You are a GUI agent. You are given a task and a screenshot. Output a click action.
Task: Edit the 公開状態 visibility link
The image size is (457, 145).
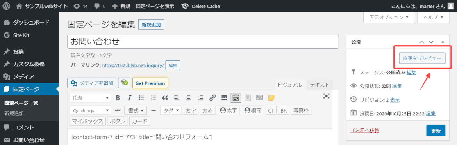click(x=397, y=86)
